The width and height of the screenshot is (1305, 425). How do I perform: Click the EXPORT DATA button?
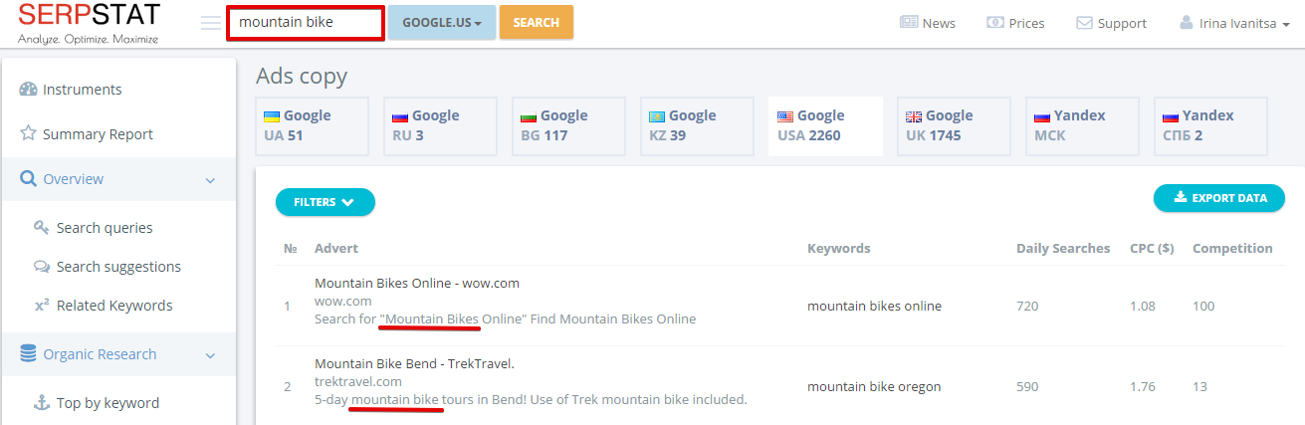tap(1219, 198)
